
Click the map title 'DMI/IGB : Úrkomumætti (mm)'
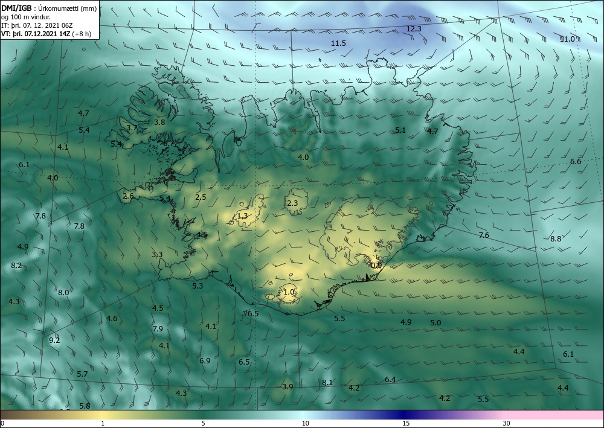click(x=49, y=8)
